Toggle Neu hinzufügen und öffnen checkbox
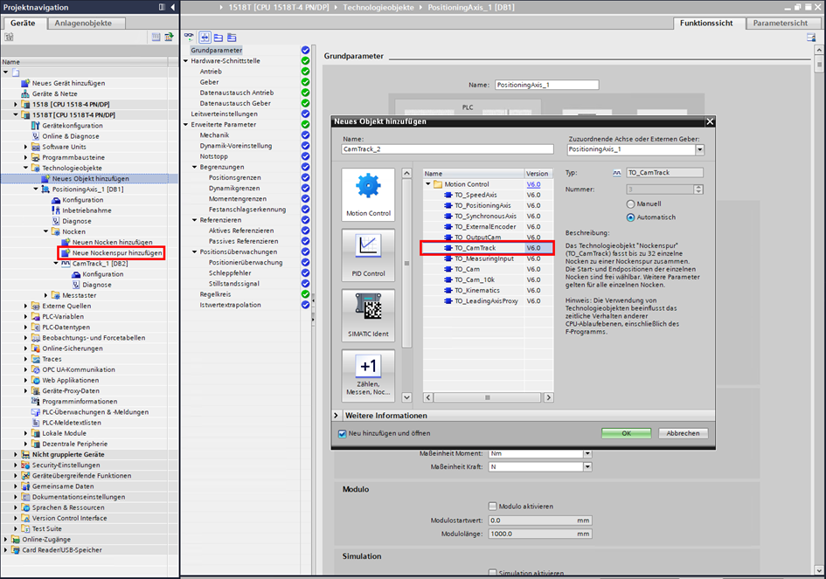Viewport: 826px width, 579px height. (x=342, y=433)
